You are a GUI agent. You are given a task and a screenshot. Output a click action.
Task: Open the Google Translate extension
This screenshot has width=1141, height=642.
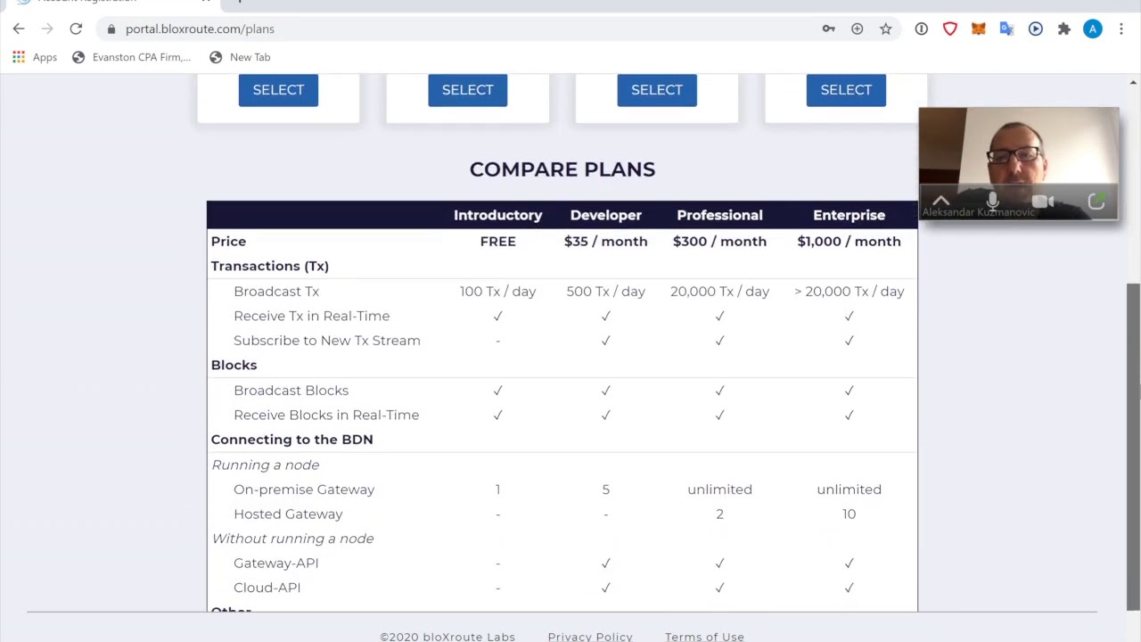click(x=1007, y=29)
